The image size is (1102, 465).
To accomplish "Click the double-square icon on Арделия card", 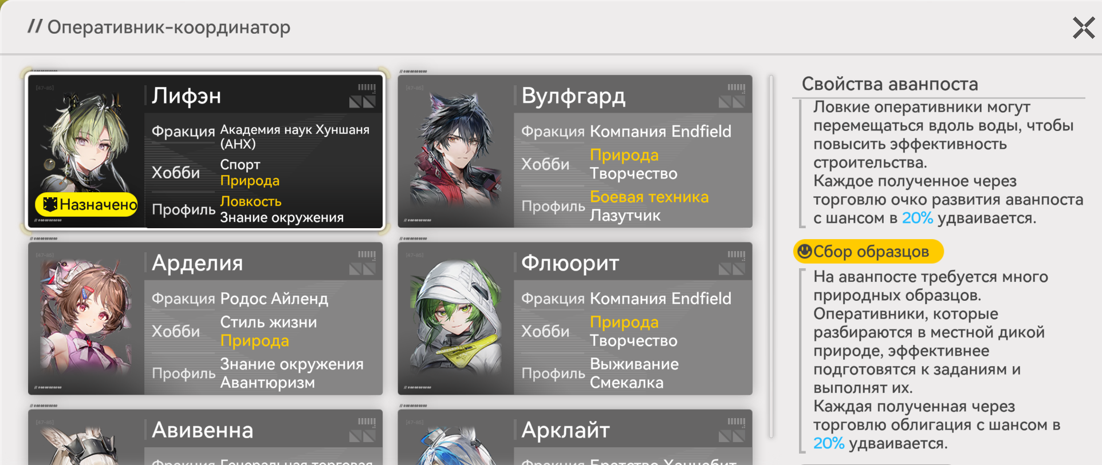I will coord(362,269).
